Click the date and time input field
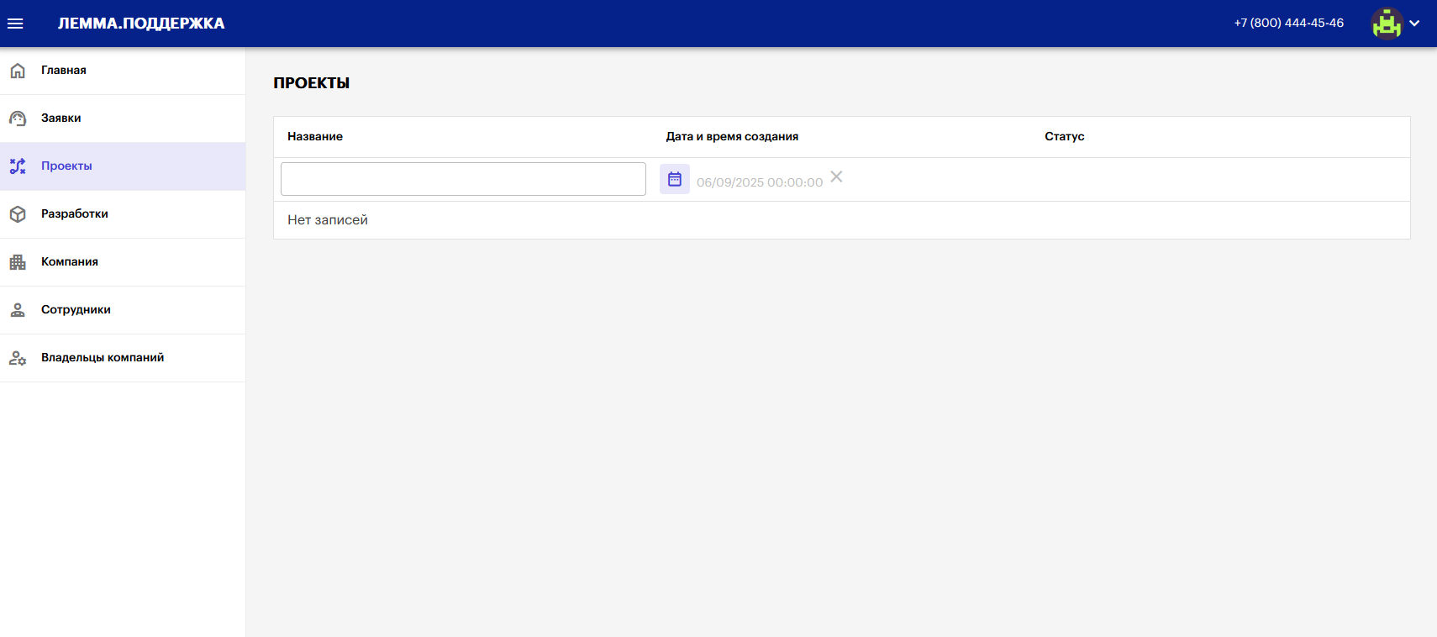The width and height of the screenshot is (1437, 637). pyautogui.click(x=759, y=182)
